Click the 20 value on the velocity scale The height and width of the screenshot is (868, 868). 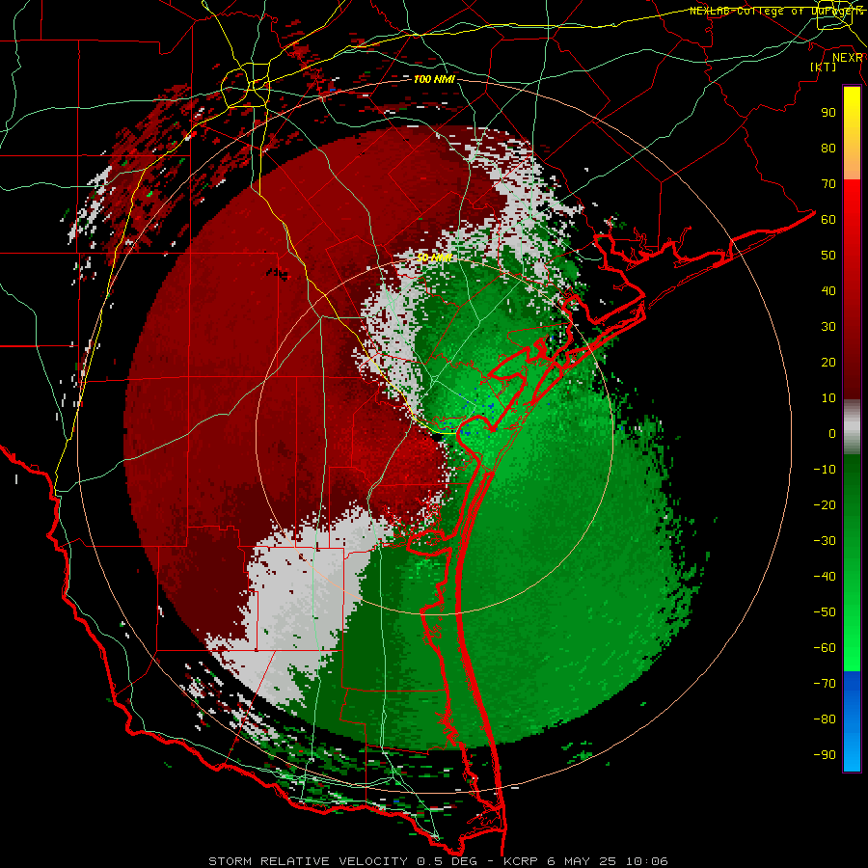[828, 362]
